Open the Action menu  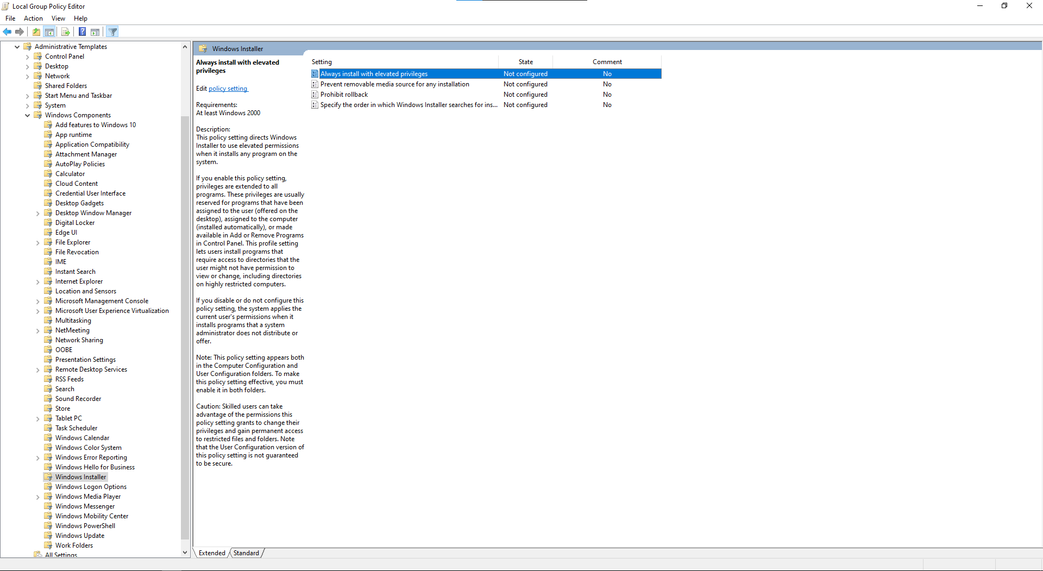(33, 18)
